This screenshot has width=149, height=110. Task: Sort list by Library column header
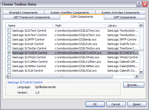tap(122, 26)
